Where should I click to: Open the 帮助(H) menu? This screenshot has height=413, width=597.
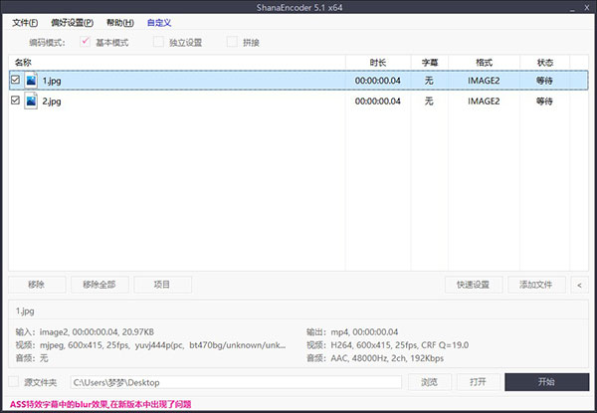pos(120,23)
